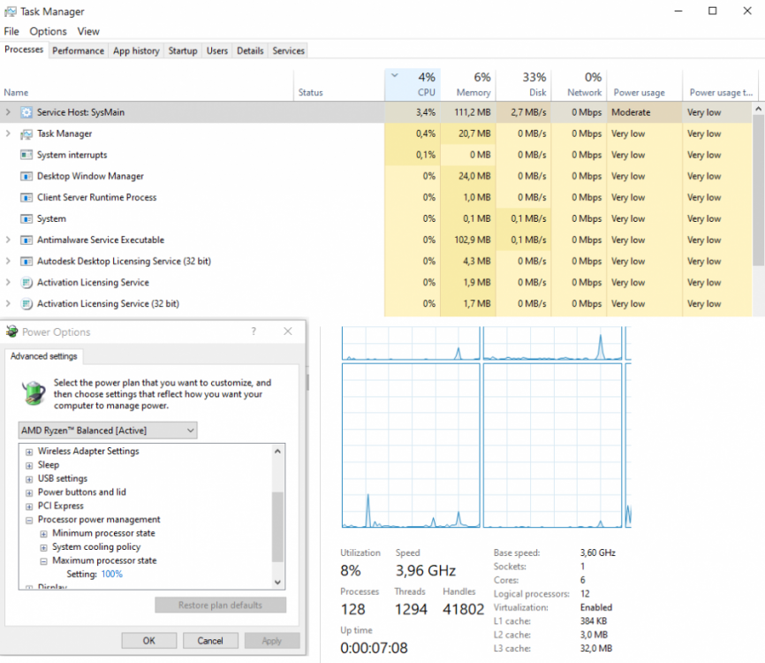Sort processes by CPU column

[x=413, y=85]
